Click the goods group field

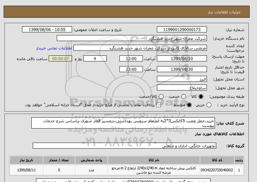(x=124, y=146)
